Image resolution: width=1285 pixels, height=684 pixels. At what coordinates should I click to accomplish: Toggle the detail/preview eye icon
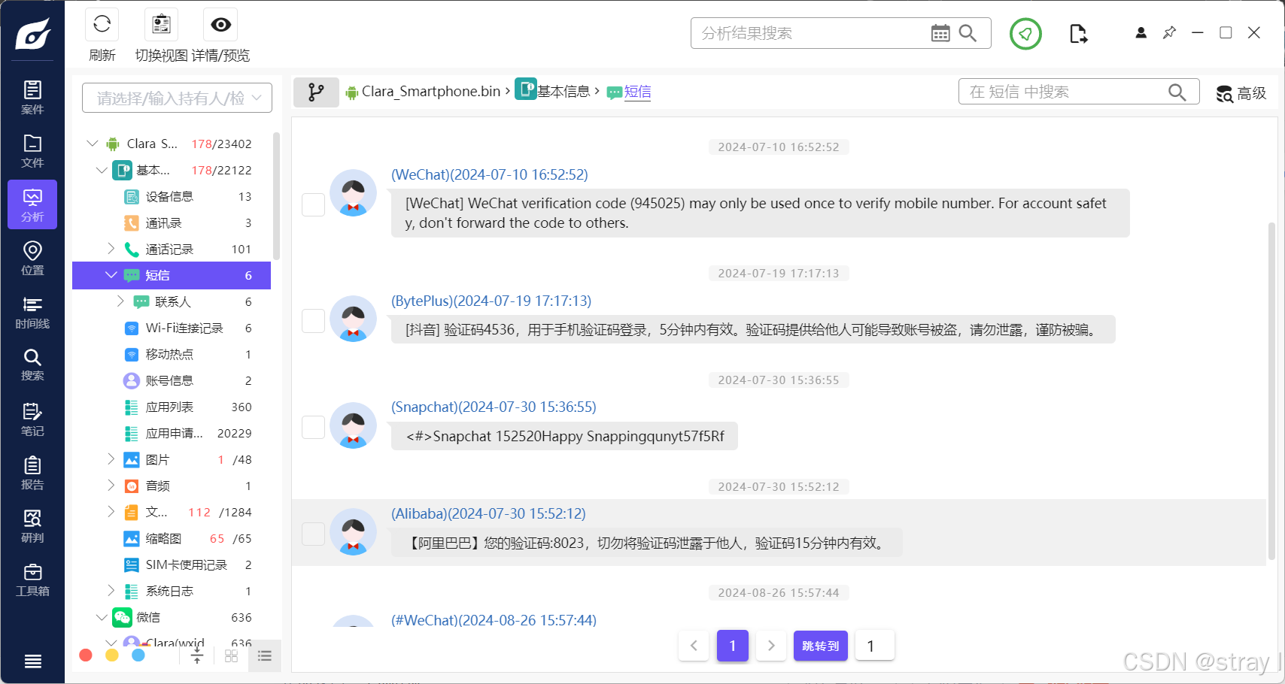tap(220, 25)
